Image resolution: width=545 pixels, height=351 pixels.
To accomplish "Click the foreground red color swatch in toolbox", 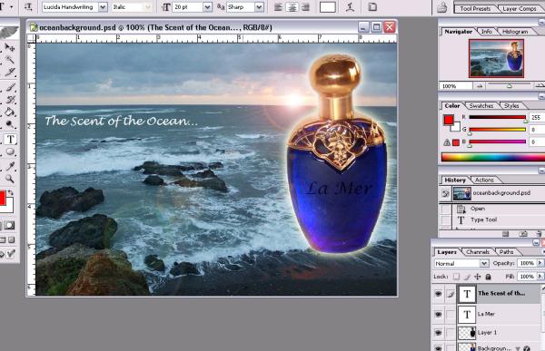I will 3,198.
